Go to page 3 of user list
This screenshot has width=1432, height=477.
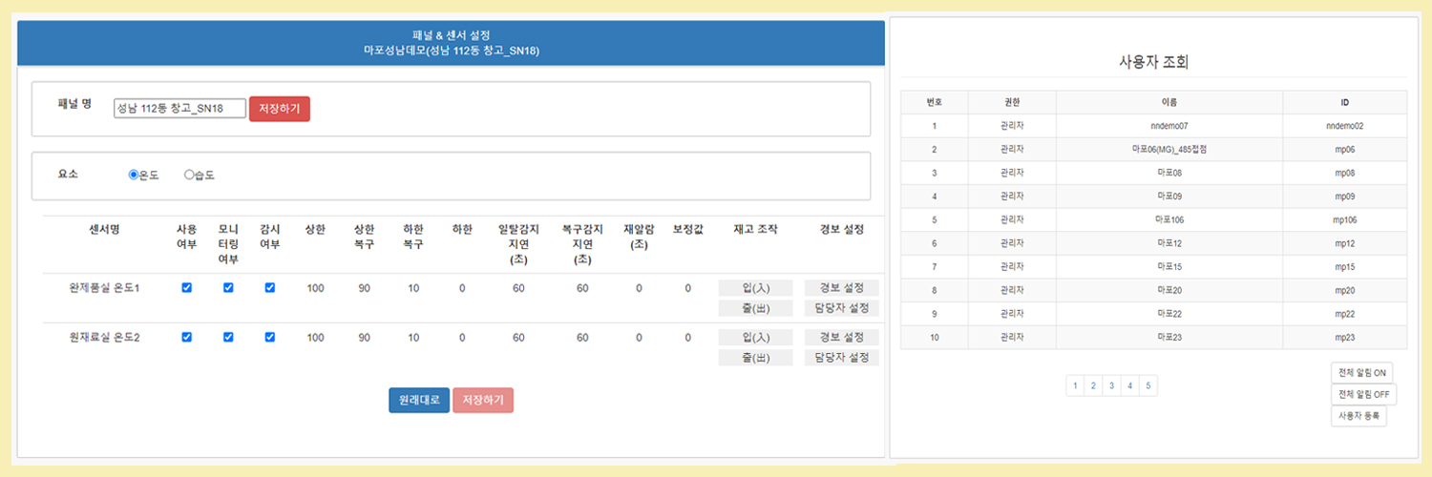click(1112, 385)
